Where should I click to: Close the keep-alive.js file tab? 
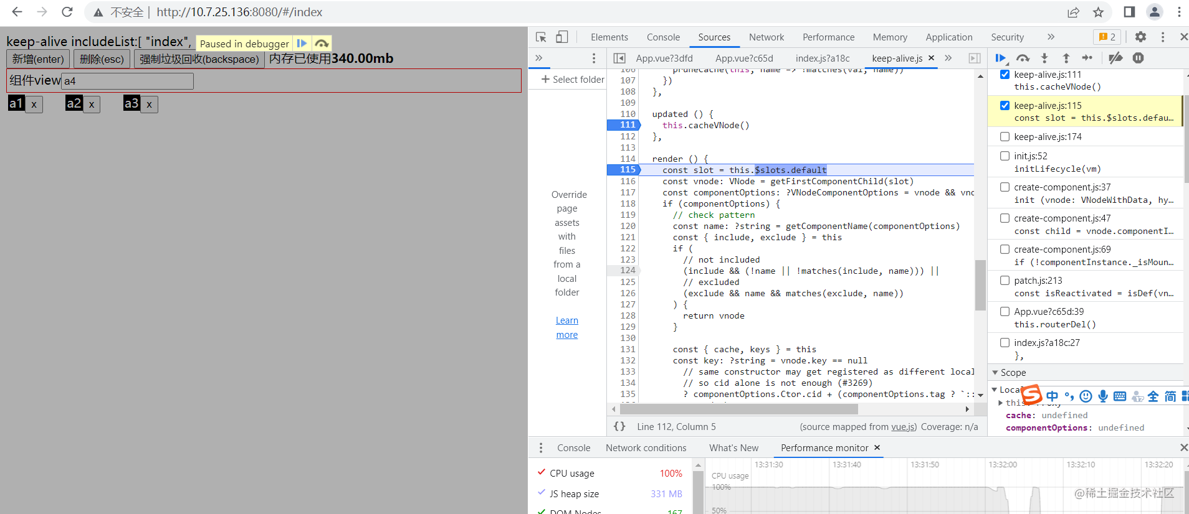(931, 58)
